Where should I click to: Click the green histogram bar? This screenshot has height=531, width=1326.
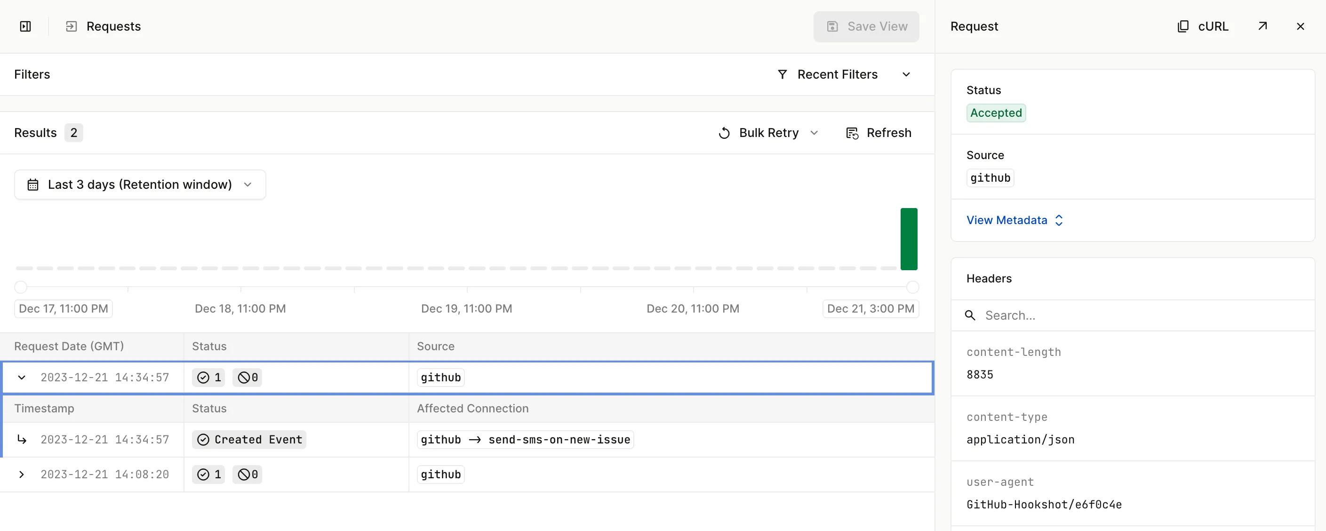(x=909, y=239)
